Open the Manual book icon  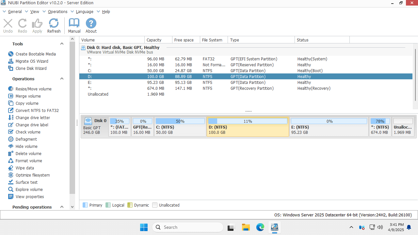pyautogui.click(x=74, y=23)
